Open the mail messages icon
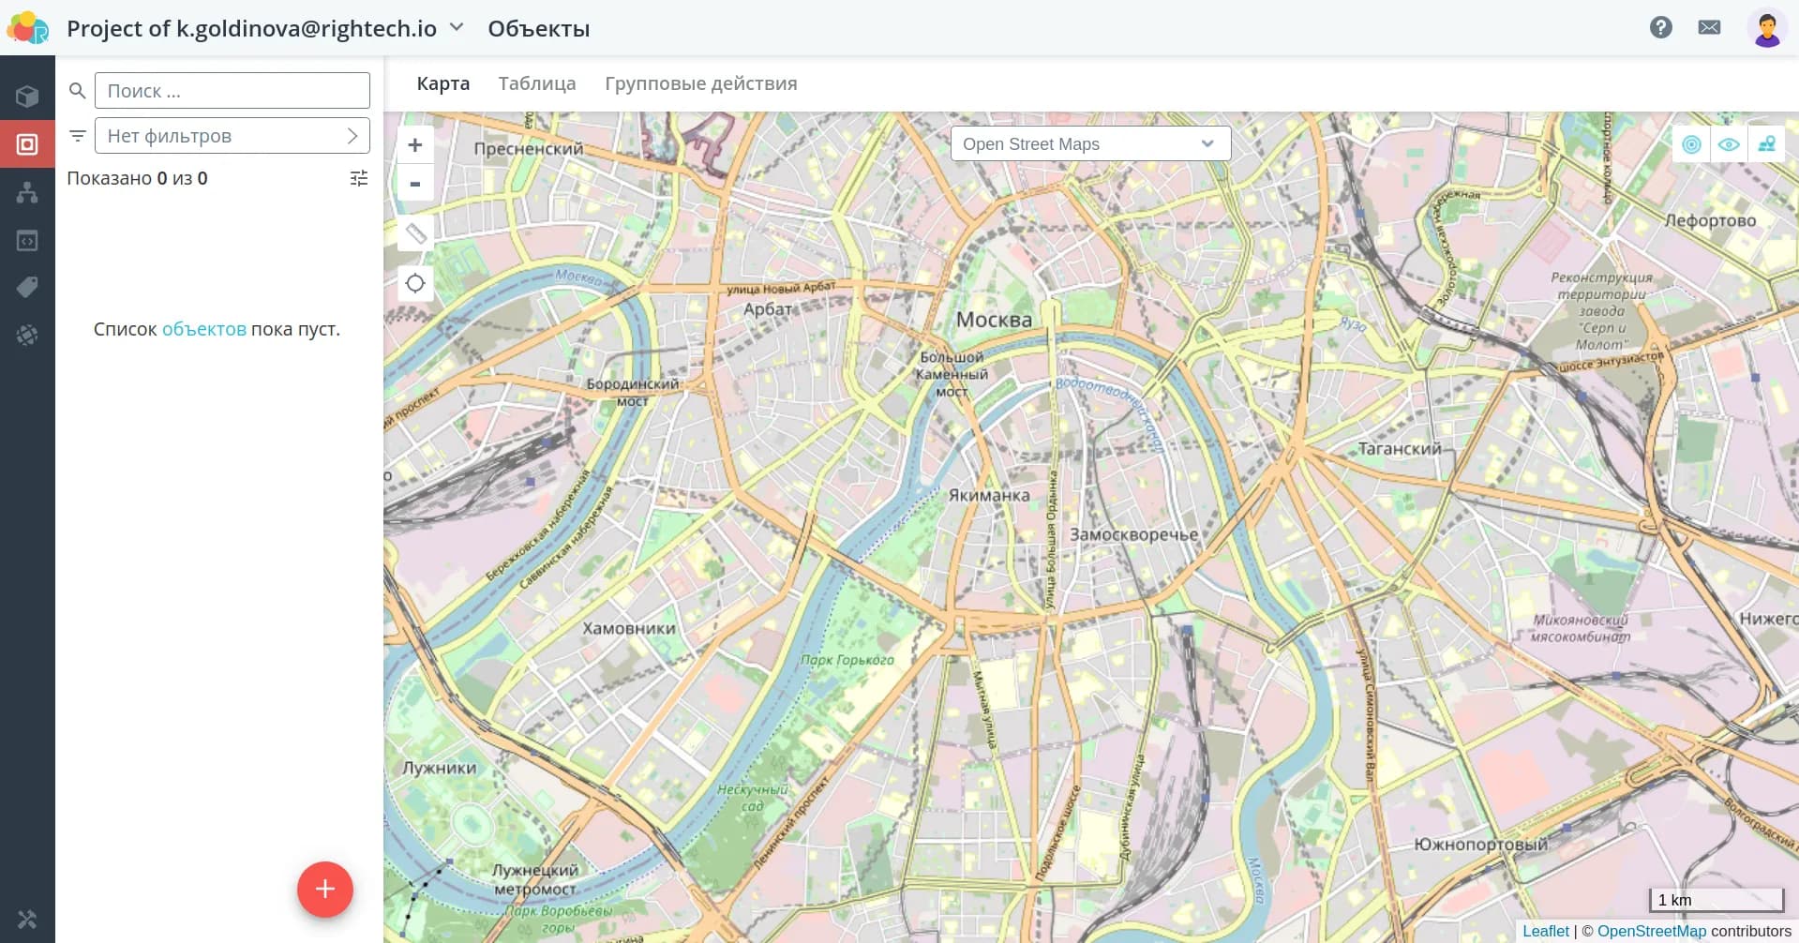 point(1709,28)
